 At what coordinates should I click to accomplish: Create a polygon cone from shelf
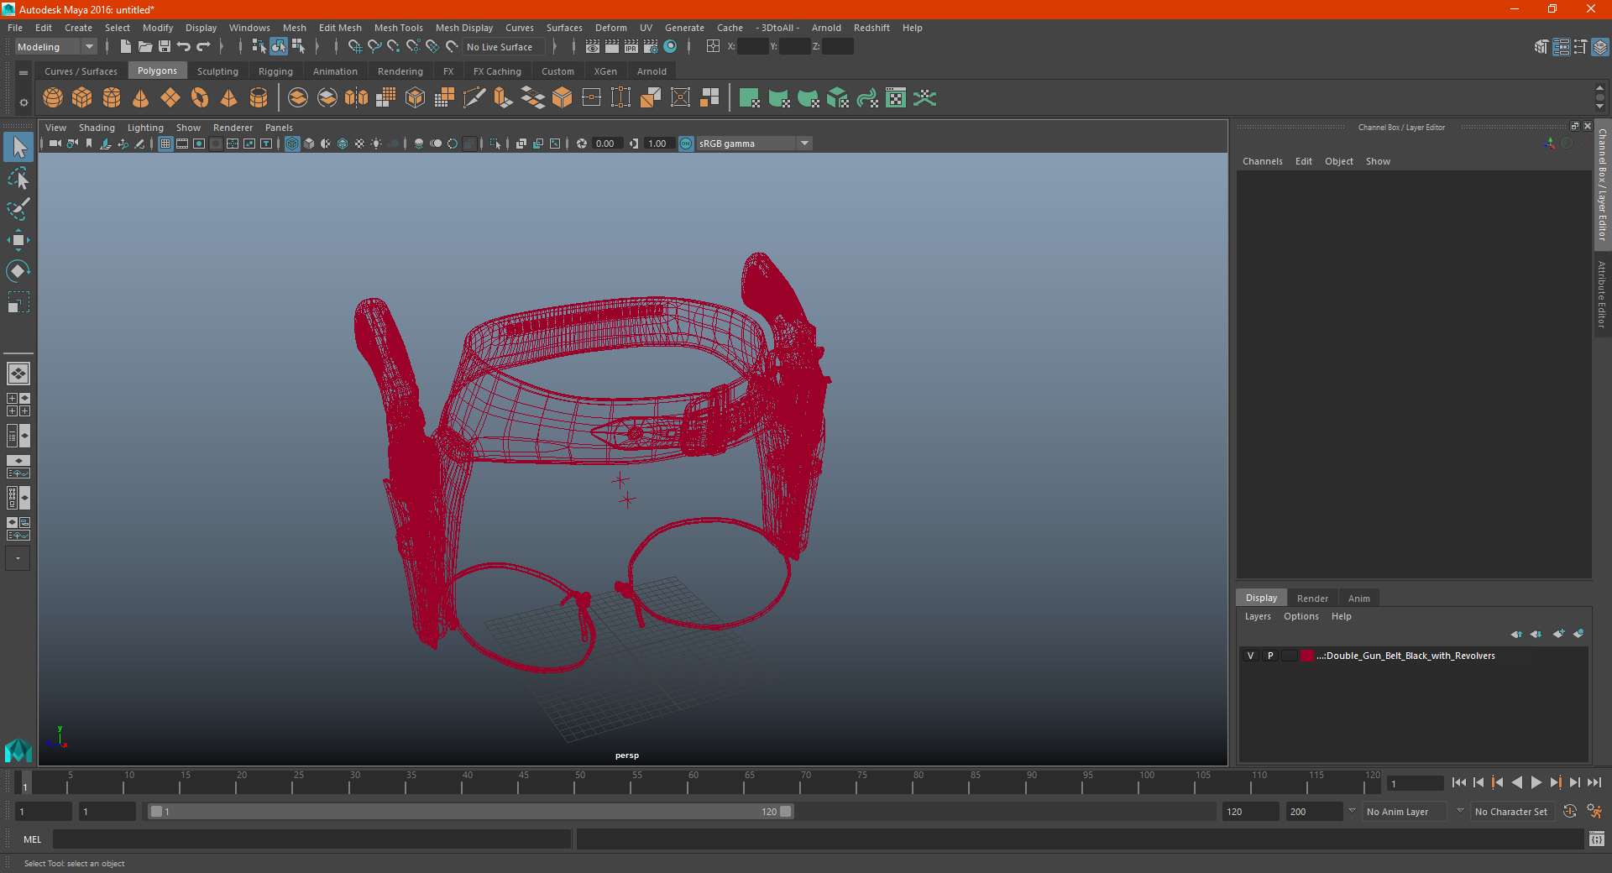[141, 98]
